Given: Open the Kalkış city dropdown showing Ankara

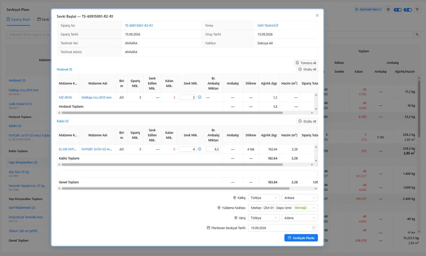Looking at the screenshot, I should 299,198.
